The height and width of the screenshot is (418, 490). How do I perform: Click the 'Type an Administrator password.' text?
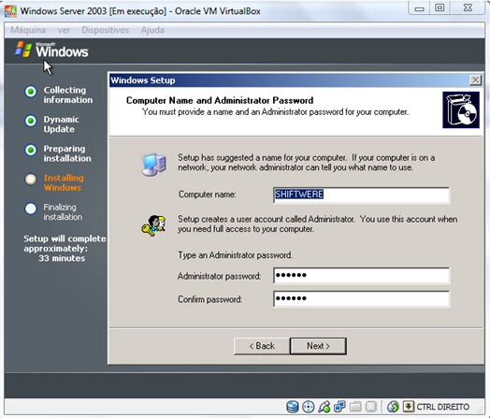(235, 255)
